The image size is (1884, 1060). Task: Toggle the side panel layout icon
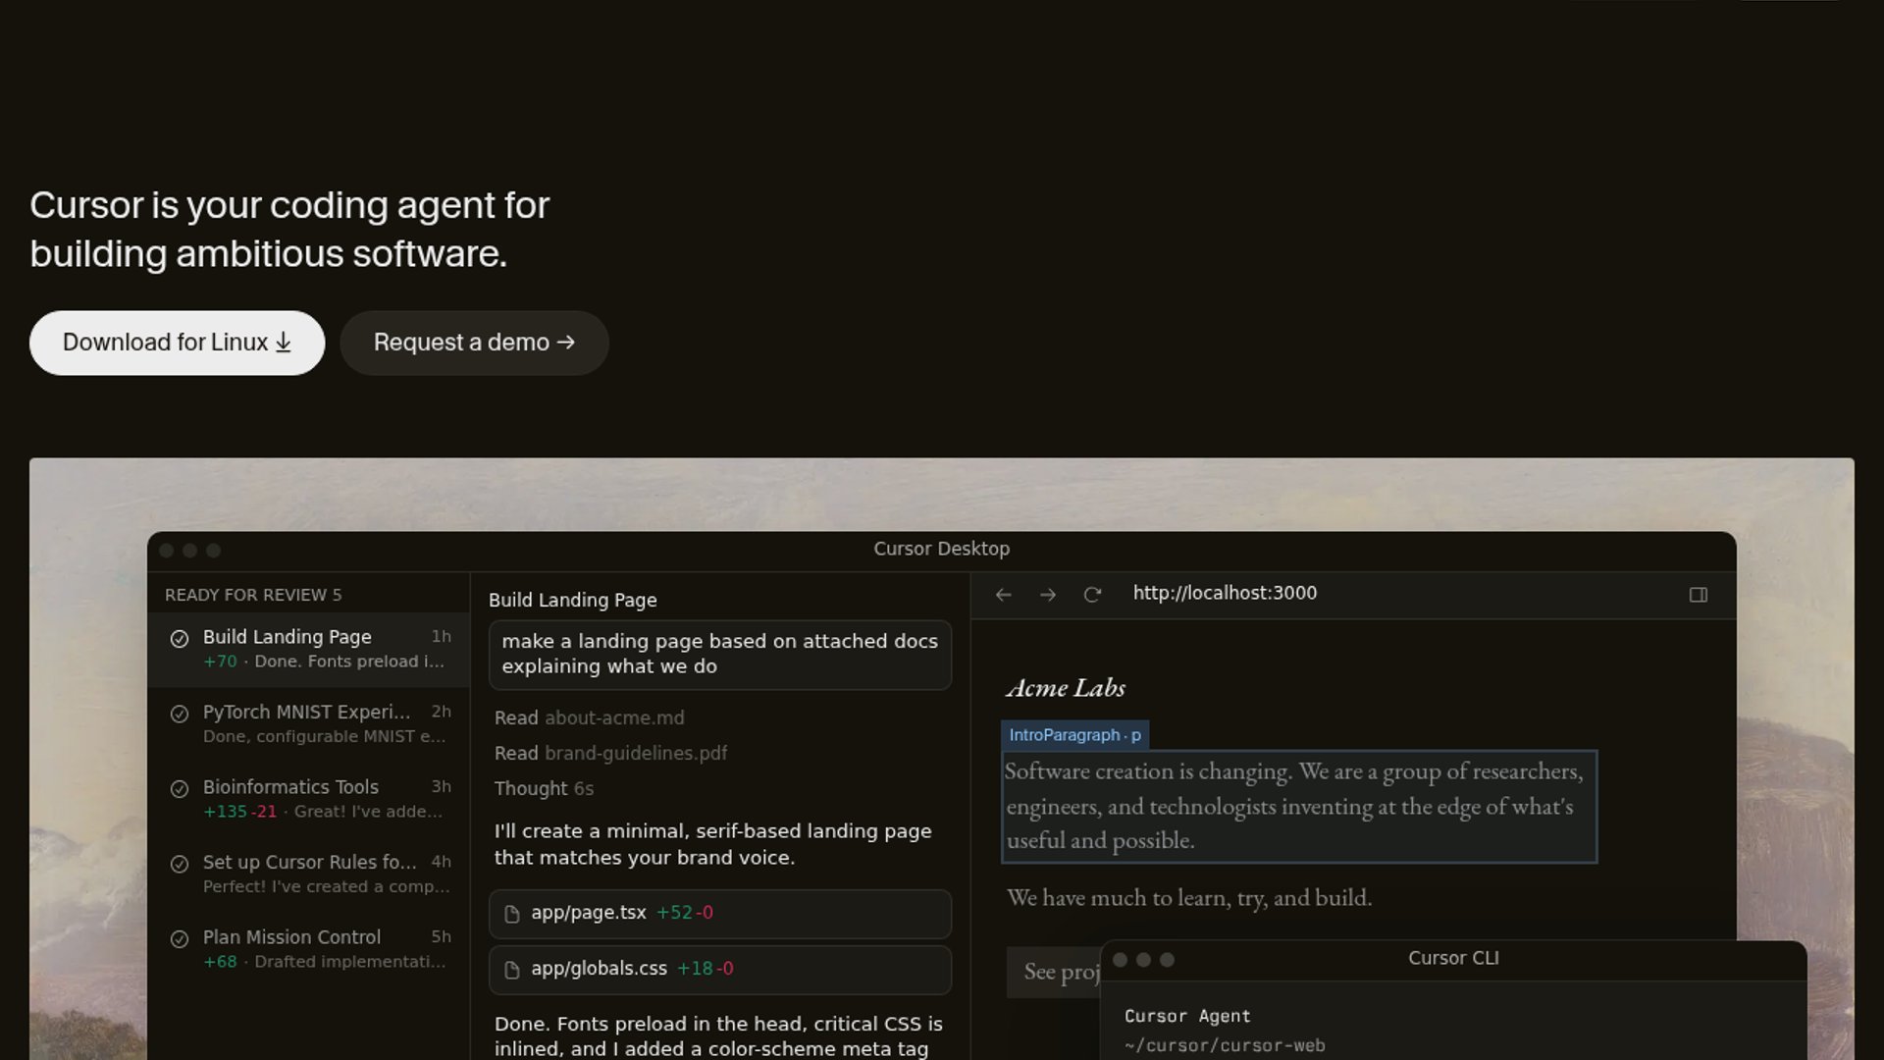click(1699, 595)
